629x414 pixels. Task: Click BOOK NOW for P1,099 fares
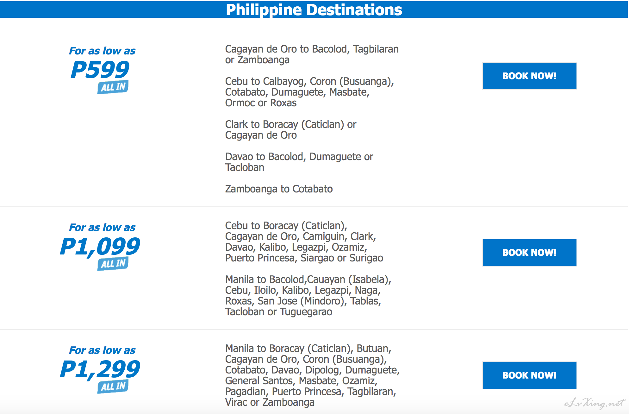coord(529,253)
